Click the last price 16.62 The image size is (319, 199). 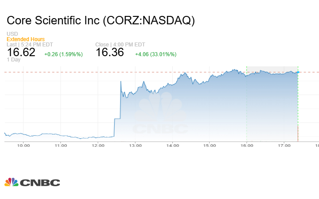[x=21, y=53]
